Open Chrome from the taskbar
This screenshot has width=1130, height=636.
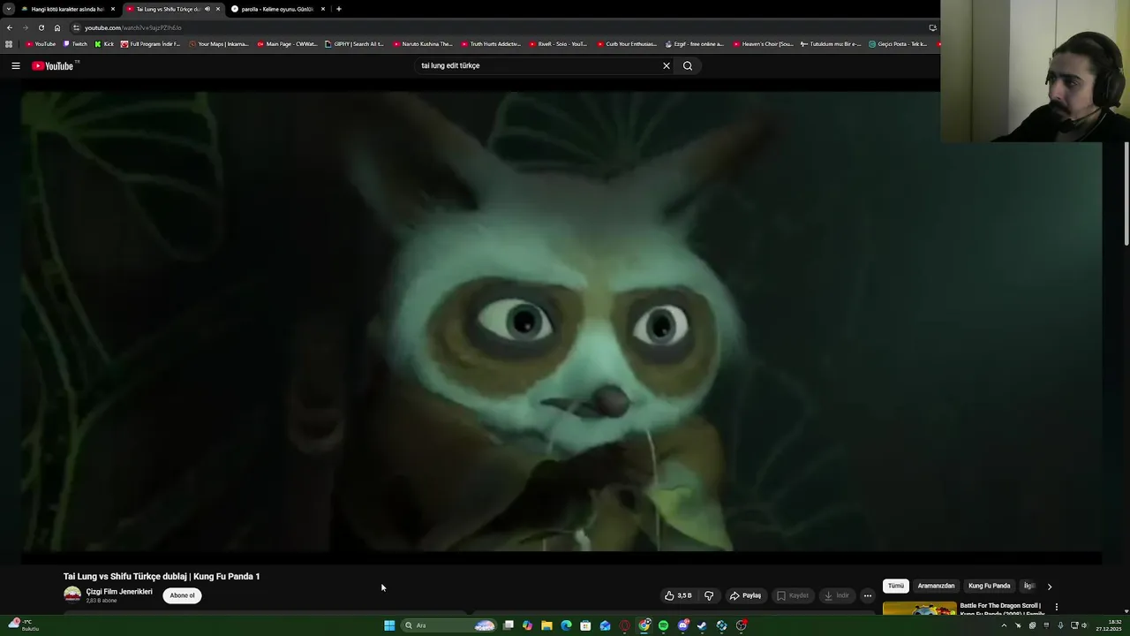click(644, 625)
